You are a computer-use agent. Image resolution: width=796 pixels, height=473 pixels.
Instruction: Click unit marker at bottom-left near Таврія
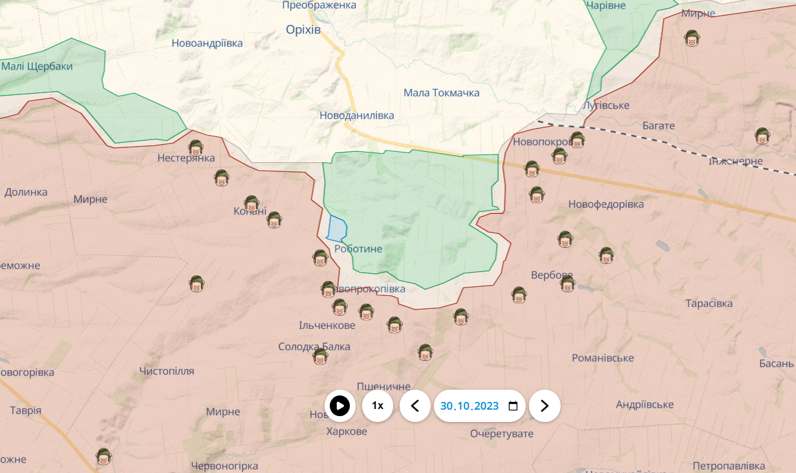(x=103, y=456)
